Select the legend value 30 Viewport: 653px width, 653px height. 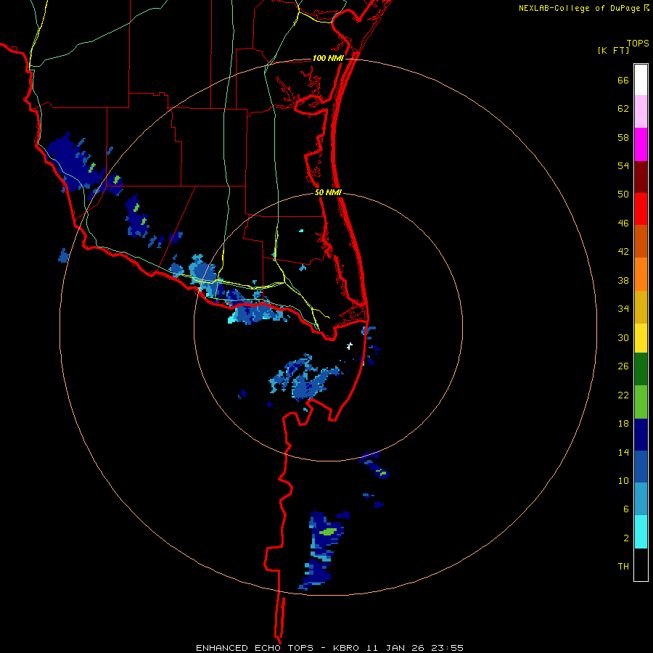pos(623,337)
